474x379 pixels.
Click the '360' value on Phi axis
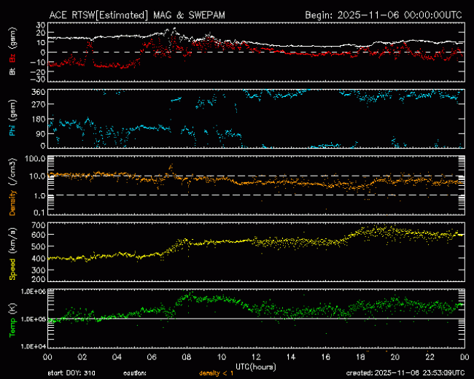[x=39, y=92]
